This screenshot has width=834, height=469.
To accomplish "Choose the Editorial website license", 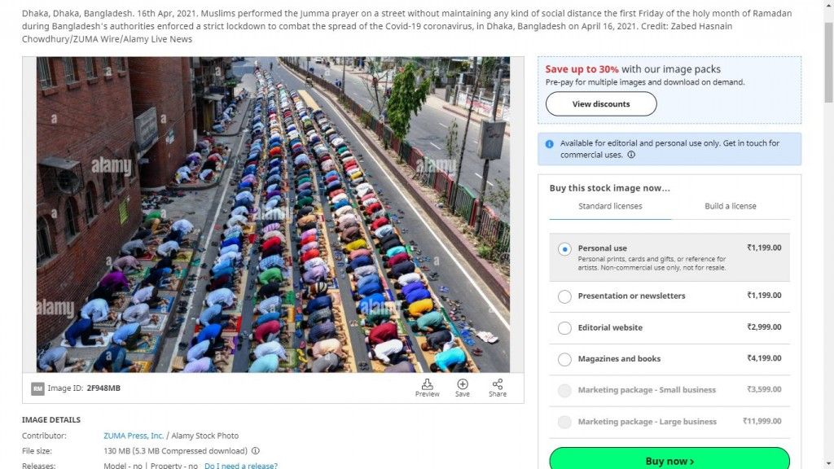I will pyautogui.click(x=565, y=328).
